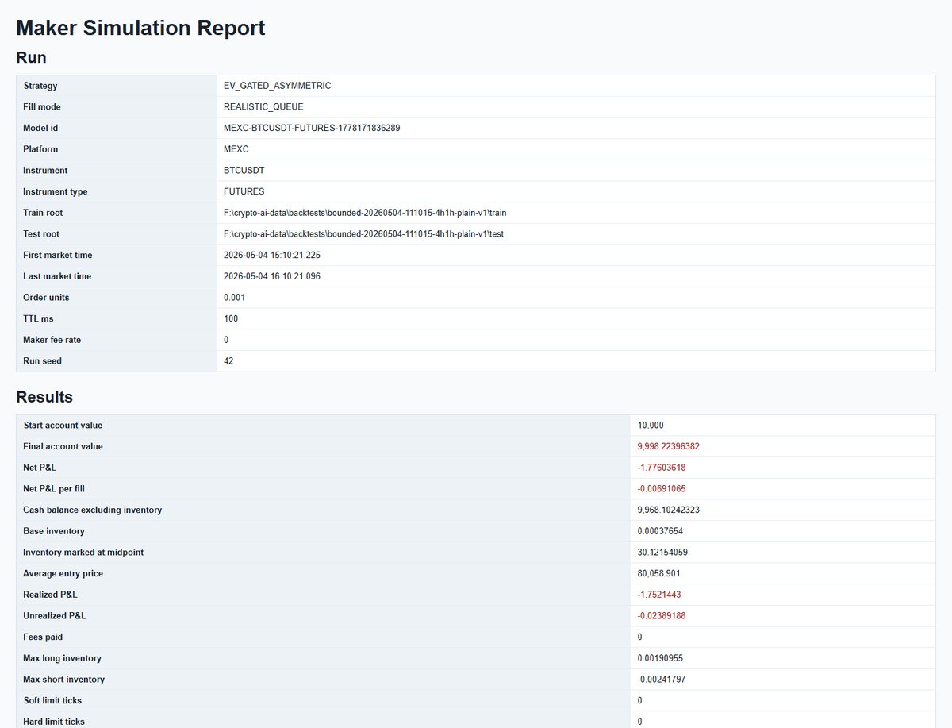Click the Last market time label

click(x=57, y=276)
